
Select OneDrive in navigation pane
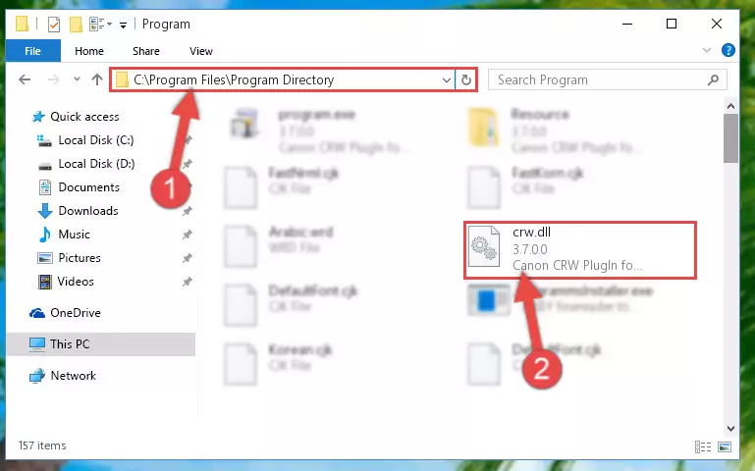(x=76, y=313)
